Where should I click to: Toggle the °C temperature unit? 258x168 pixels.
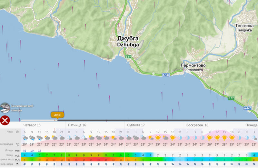(17, 144)
